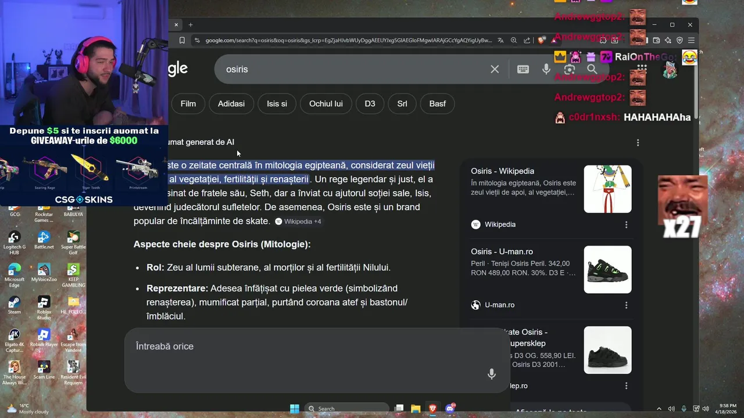Select the Roblox Player desktop shortcut
Image resolution: width=744 pixels, height=418 pixels.
pos(44,337)
